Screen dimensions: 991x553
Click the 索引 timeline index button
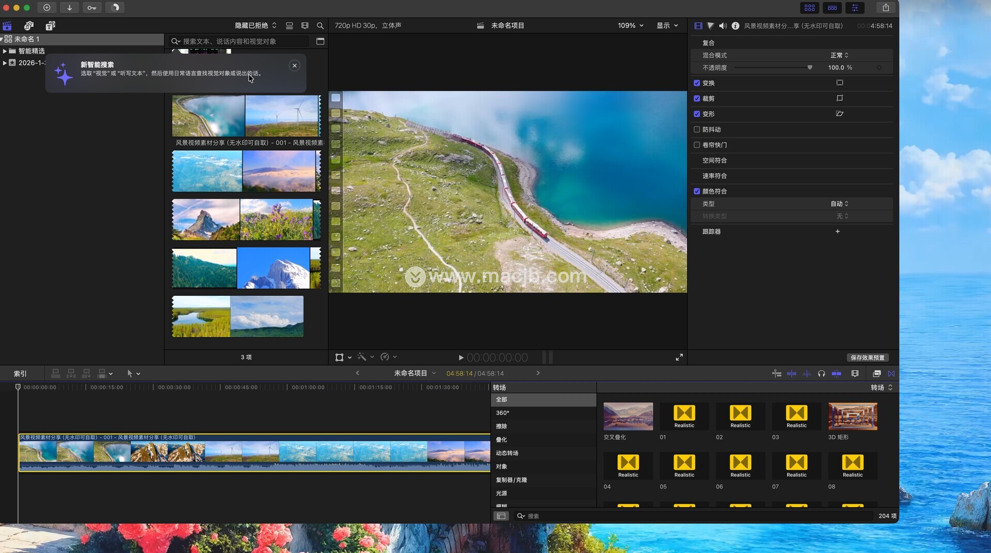(20, 374)
